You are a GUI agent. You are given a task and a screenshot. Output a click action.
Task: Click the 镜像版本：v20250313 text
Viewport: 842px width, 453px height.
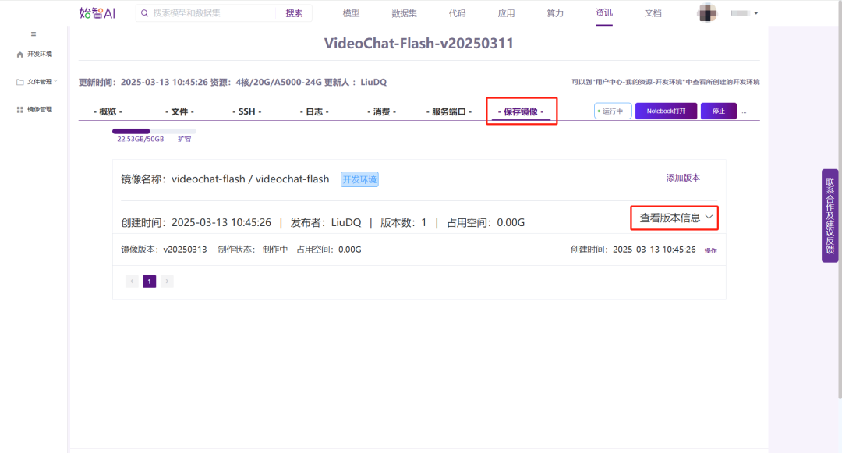click(x=164, y=250)
